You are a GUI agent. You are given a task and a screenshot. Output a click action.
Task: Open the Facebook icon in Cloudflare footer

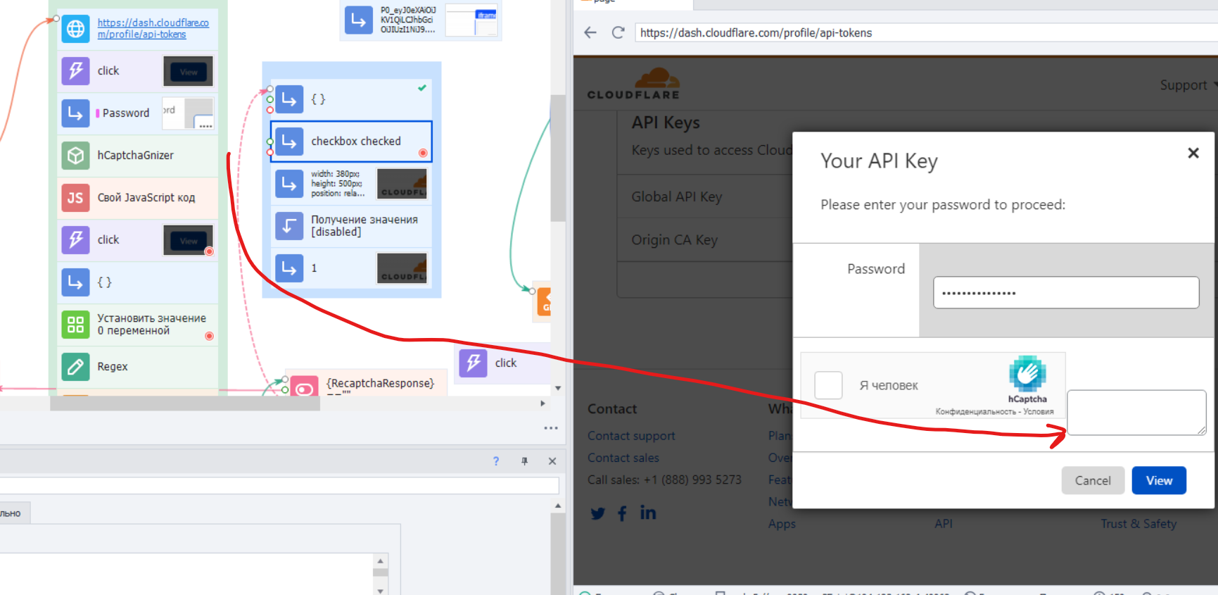coord(622,513)
